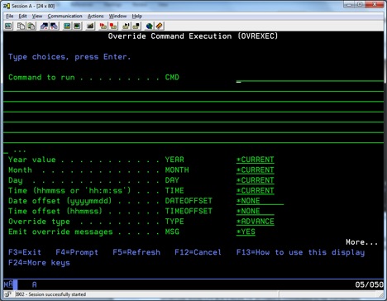
Task: Open the Communication menu
Action: [64, 16]
